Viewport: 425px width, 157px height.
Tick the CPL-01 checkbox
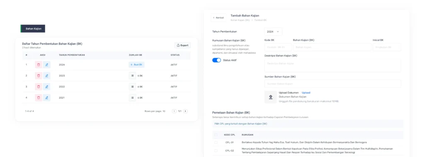(216, 142)
